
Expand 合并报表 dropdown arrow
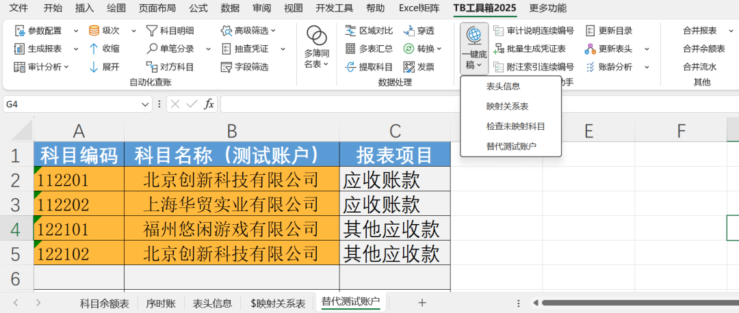(731, 31)
